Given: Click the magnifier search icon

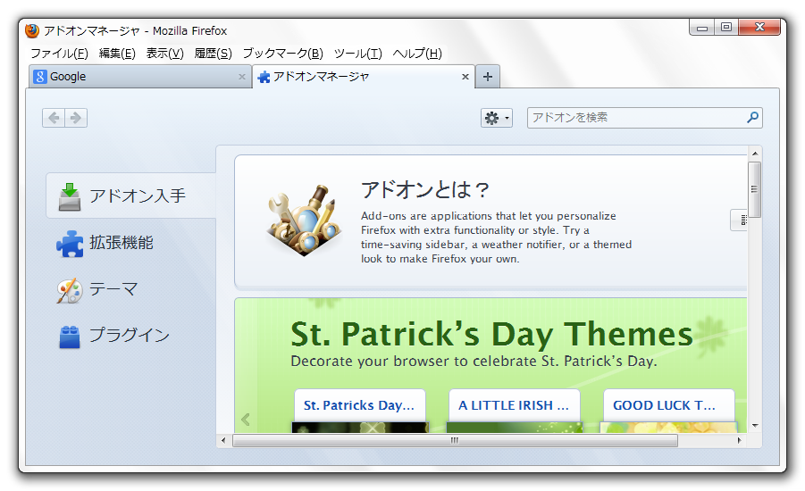Looking at the screenshot, I should tap(752, 118).
